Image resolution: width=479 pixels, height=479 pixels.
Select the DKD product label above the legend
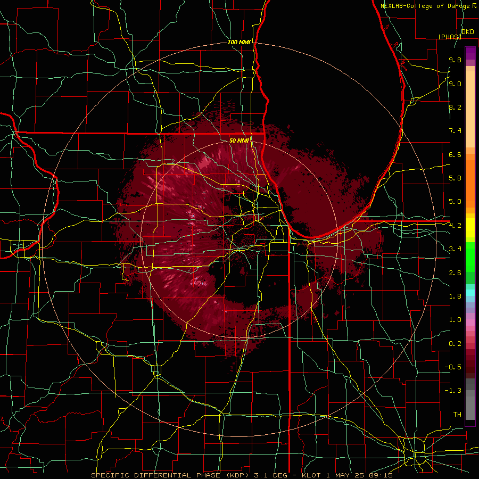coord(467,32)
